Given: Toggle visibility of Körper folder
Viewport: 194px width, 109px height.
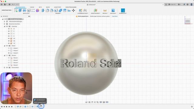Looking at the screenshot, I should (x=7, y=46).
